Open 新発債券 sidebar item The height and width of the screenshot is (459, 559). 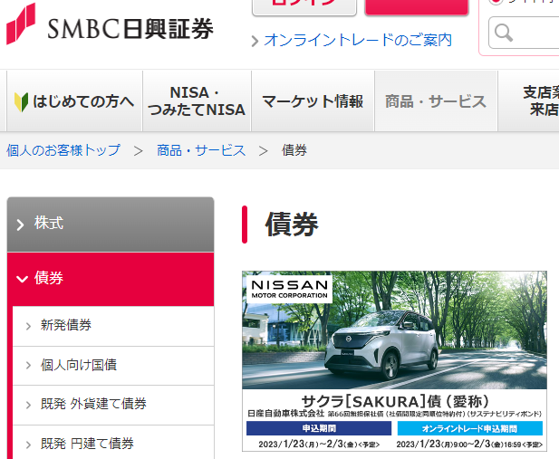click(113, 325)
